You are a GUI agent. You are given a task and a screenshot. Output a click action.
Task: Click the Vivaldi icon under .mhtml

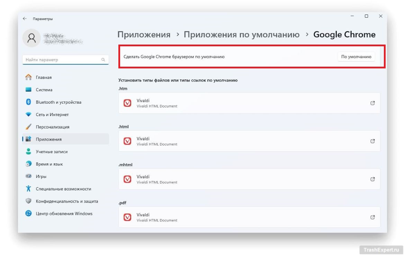[127, 179]
